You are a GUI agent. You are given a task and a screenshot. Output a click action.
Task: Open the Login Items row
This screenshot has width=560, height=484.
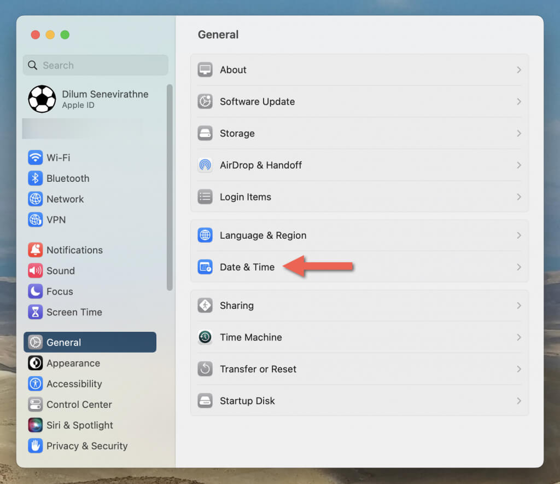click(x=245, y=197)
